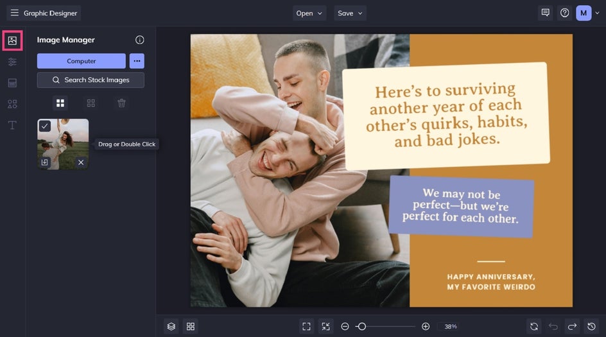The height and width of the screenshot is (337, 606).
Task: Click the trash delete images icon
Action: [x=121, y=103]
